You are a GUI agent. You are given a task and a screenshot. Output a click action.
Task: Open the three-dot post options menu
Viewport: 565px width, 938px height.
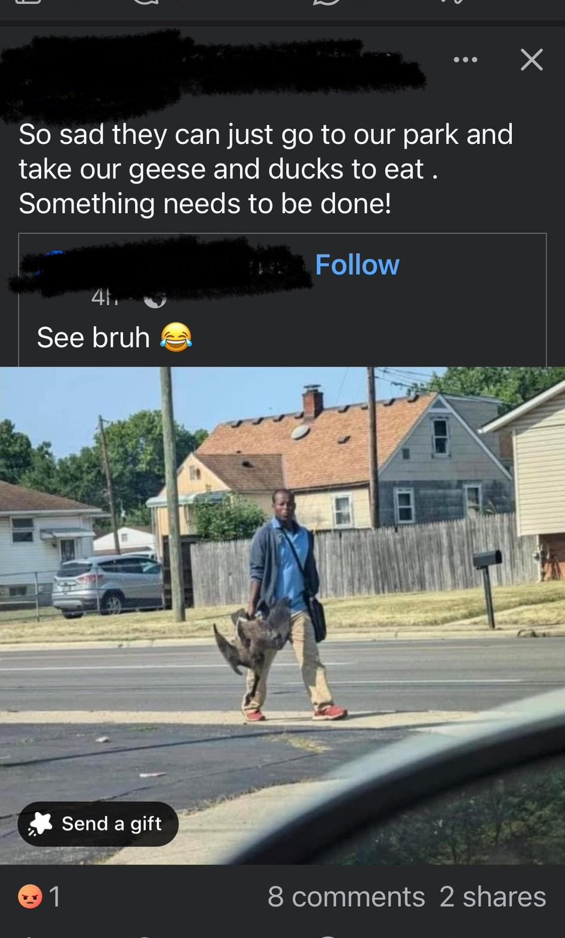(465, 60)
